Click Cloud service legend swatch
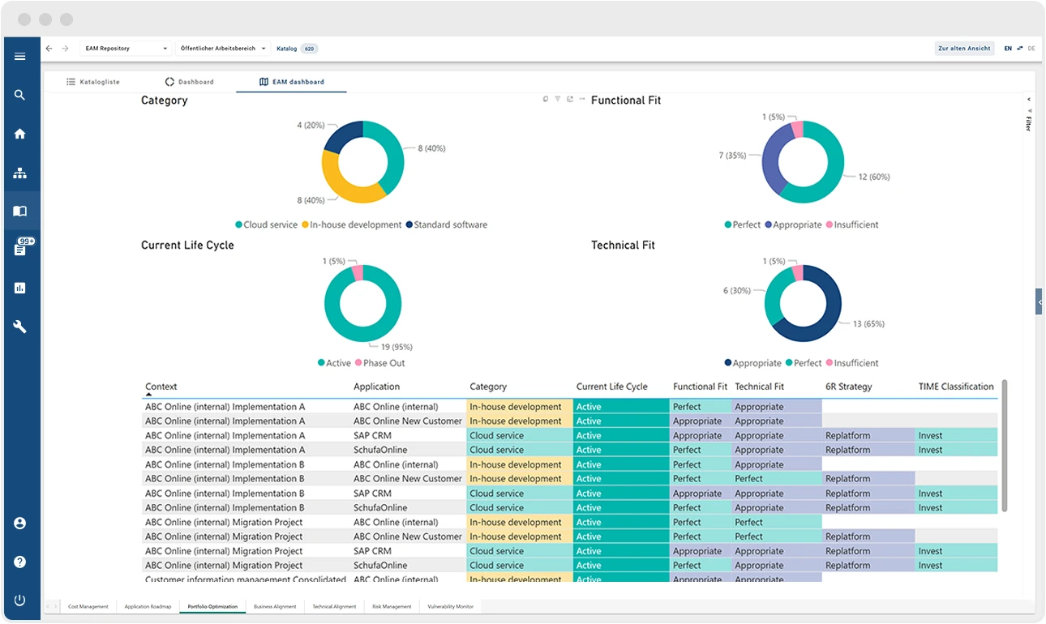 (239, 225)
